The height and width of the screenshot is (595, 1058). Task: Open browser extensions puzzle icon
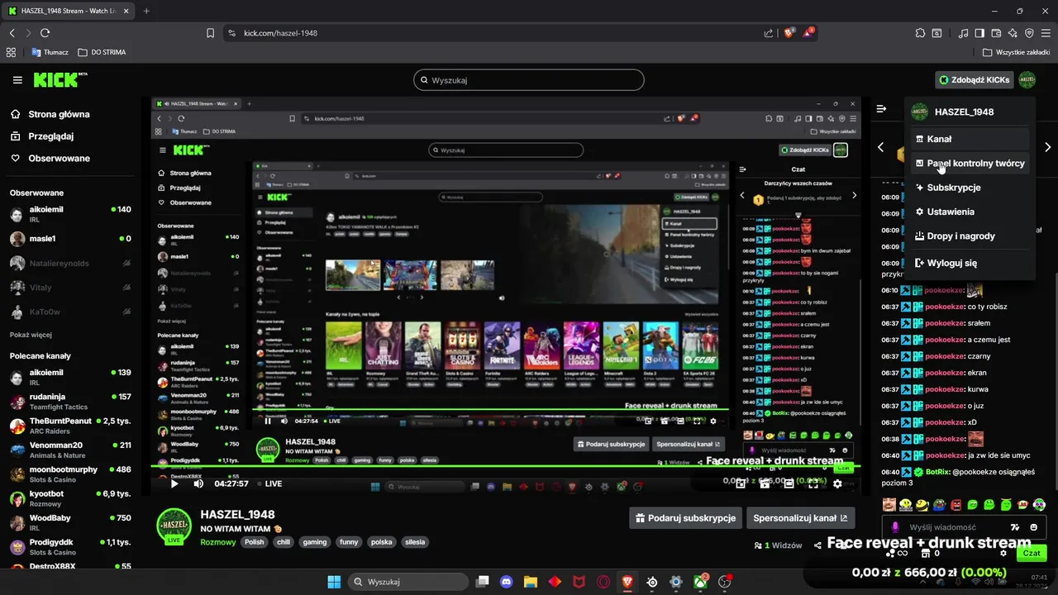coord(920,33)
